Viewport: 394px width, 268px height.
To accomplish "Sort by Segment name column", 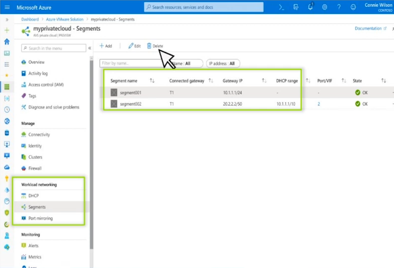I will point(152,81).
